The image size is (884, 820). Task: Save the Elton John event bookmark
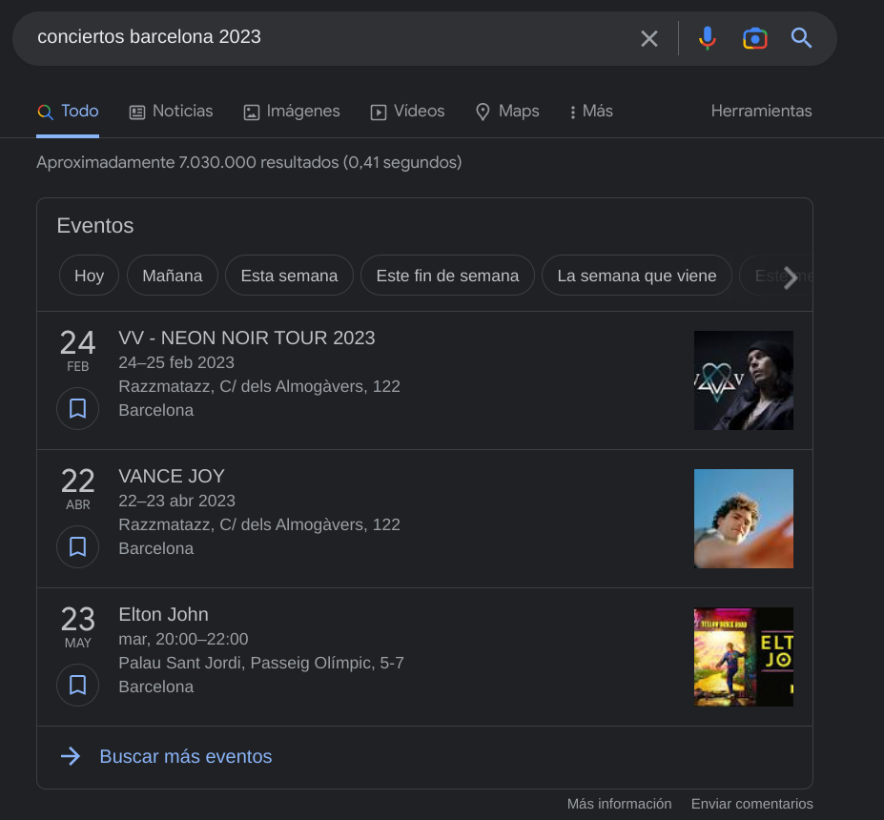pyautogui.click(x=78, y=685)
